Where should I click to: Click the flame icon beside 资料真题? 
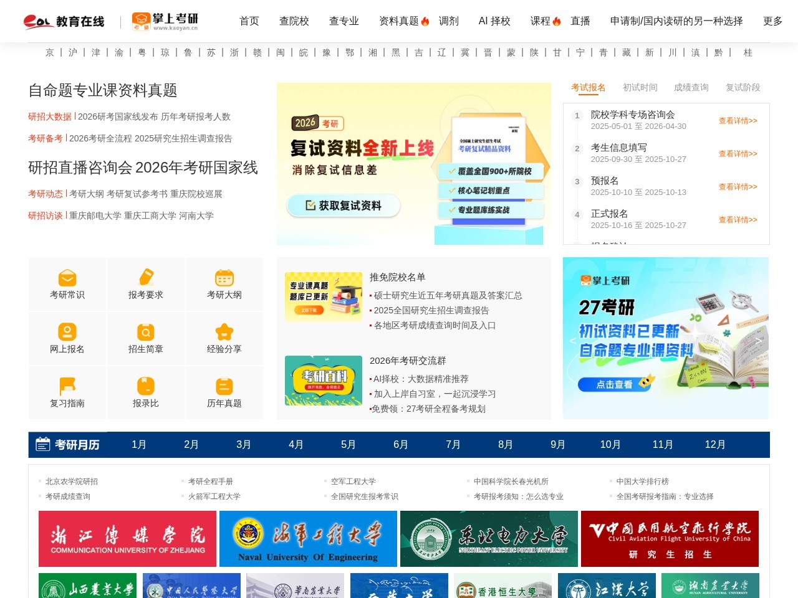point(425,22)
